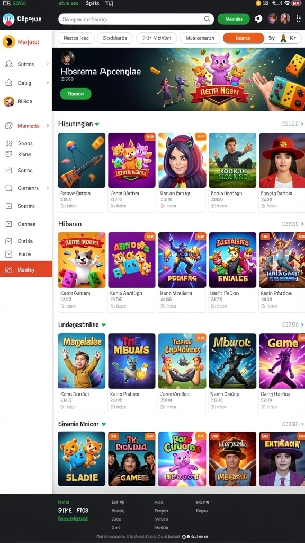The image size is (305, 543).
Task: Open the Hibuninsjian section dropdown arrow
Action: click(97, 124)
